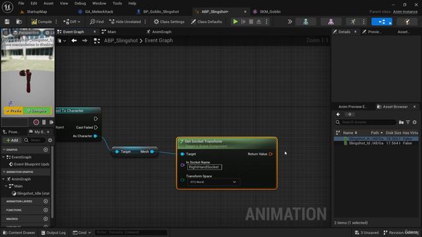The height and width of the screenshot is (237, 422).
Task: Open Hide Unrelated options dots
Action: pos(145,22)
